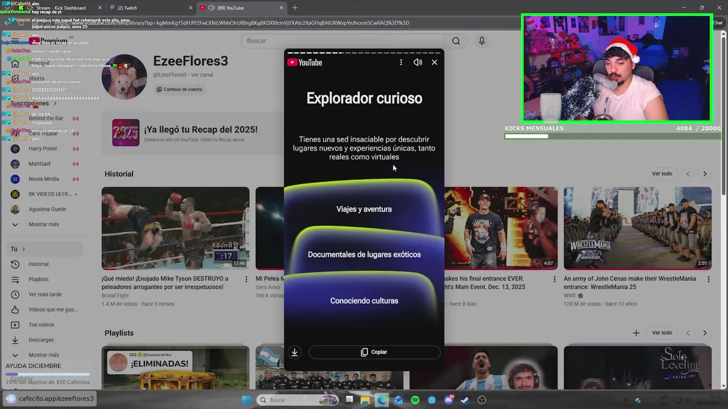Open the ¡ELIMINADAS! playlist thumbnail
Screen dimensions: 728x409
coord(175,368)
